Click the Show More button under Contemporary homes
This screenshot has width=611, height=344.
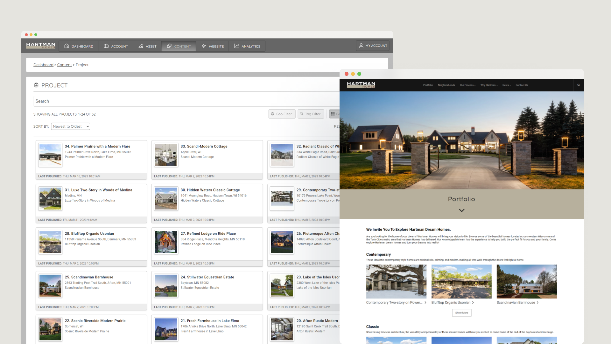(461, 312)
